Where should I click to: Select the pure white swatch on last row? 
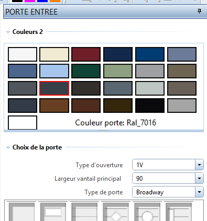23,123
